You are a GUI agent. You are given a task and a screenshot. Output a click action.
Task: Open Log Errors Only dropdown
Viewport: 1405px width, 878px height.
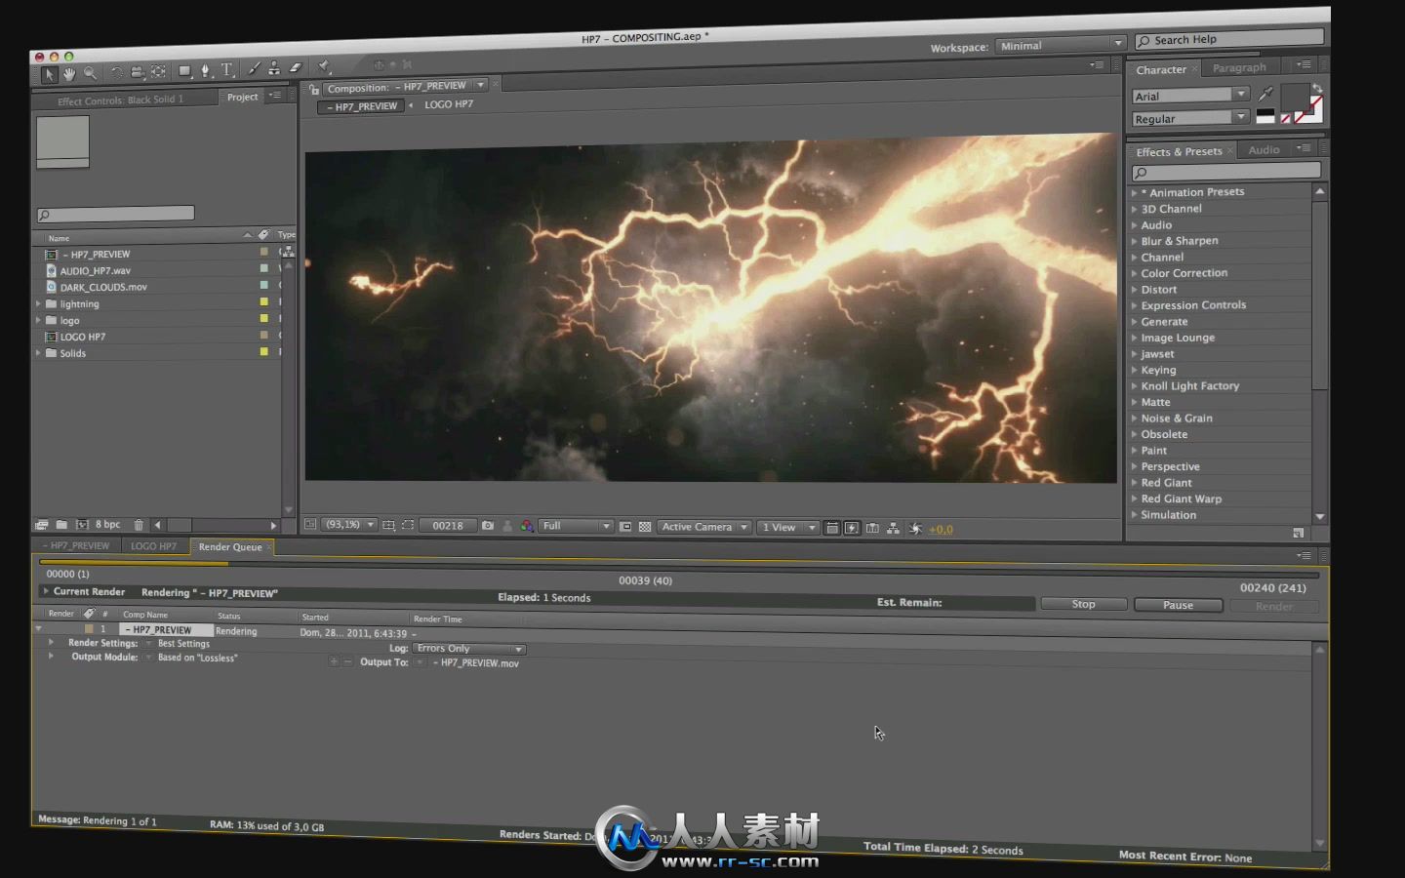coord(469,649)
